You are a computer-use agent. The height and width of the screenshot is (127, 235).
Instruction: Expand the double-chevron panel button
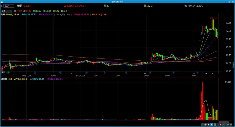click(x=3, y=72)
